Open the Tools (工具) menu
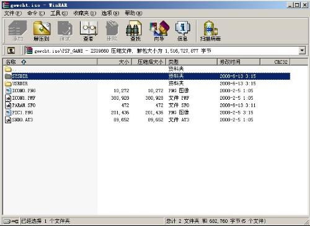The height and width of the screenshot is (226, 310). (x=59, y=13)
